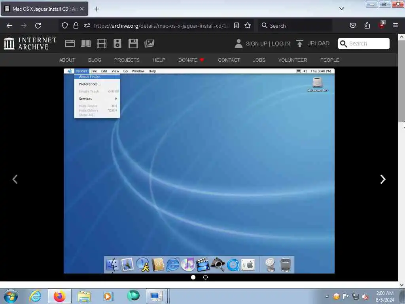Image resolution: width=405 pixels, height=304 pixels.
Task: Go back with the browser back arrow
Action: click(x=9, y=26)
